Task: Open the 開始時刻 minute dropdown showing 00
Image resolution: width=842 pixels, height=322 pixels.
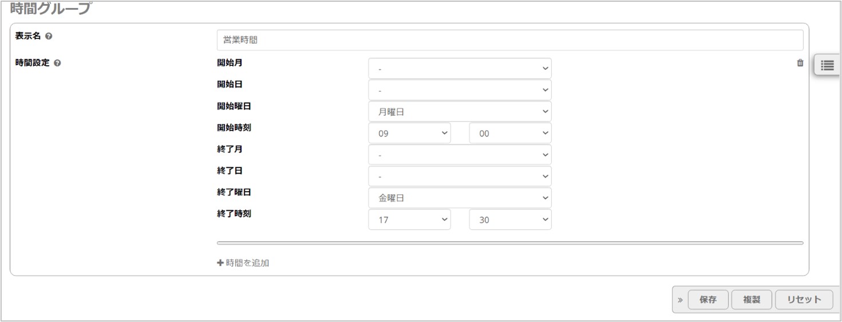Action: 510,133
